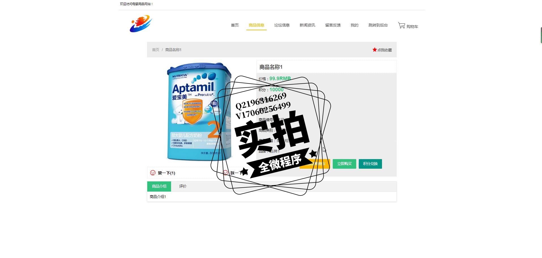Click 首页 in the breadcrumb
Viewport: 542px width, 258px height.
155,50
